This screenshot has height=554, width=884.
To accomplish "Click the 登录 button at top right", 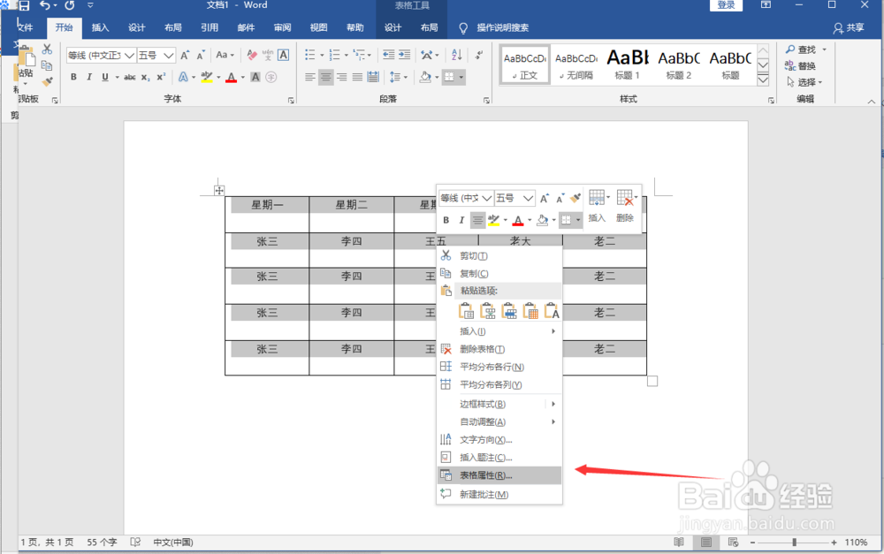I will (x=726, y=5).
